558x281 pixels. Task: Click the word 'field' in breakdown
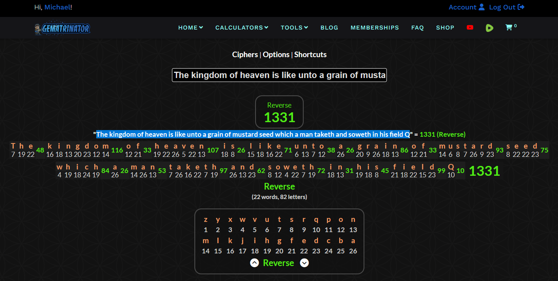pos(413,167)
